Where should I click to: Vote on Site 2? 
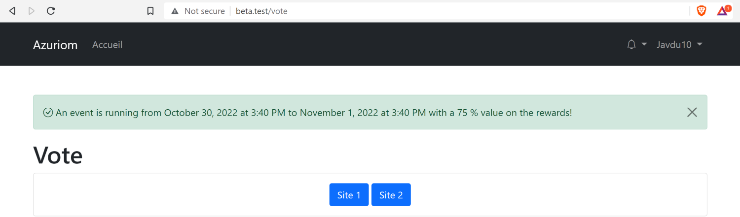point(391,195)
